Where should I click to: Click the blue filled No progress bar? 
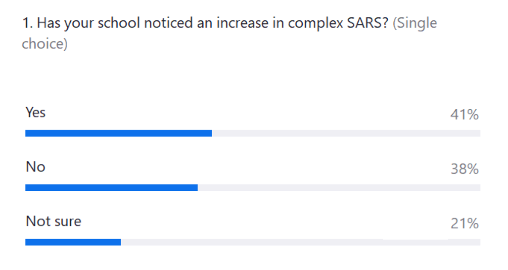coord(111,187)
